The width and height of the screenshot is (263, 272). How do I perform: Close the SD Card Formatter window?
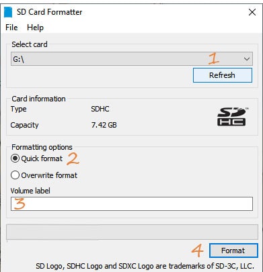point(252,12)
